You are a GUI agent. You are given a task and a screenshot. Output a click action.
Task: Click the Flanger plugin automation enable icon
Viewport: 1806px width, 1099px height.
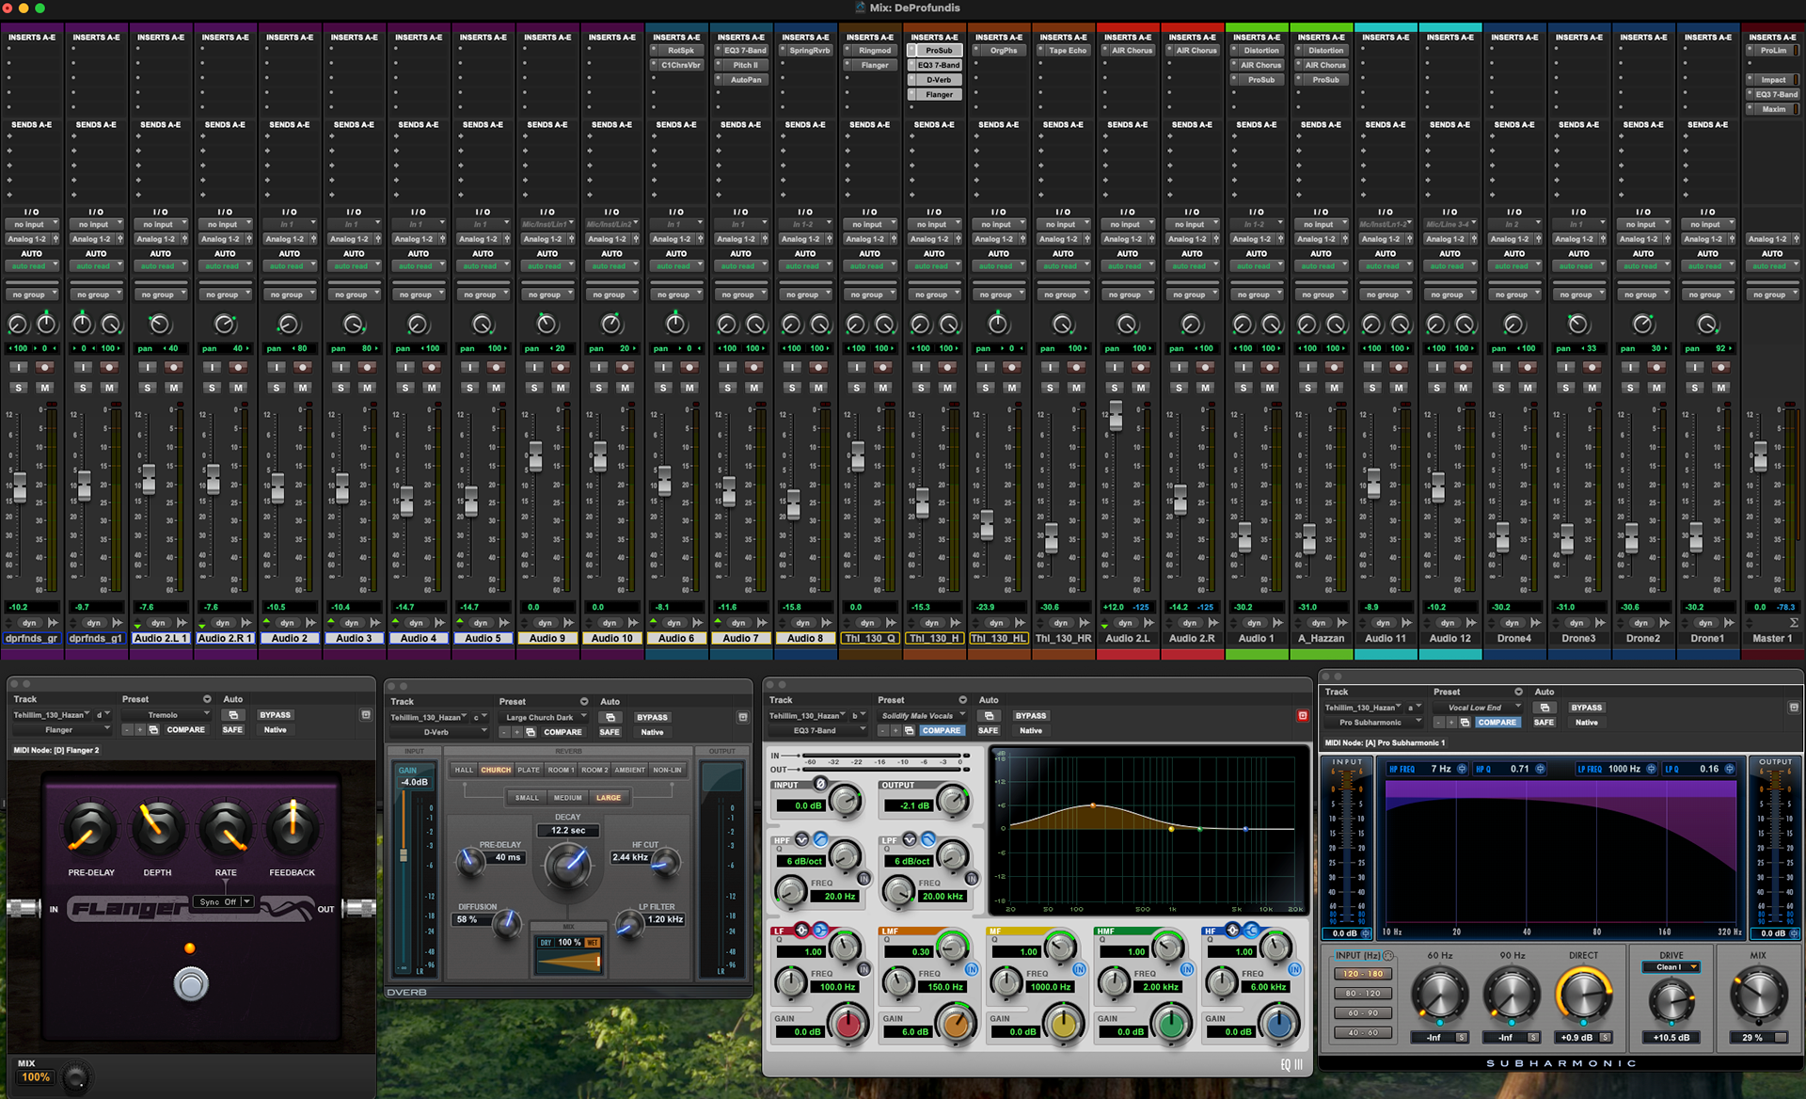click(x=232, y=715)
